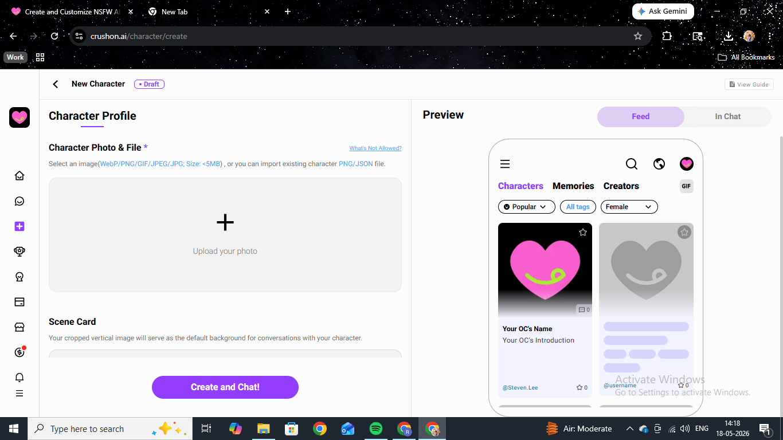Toggle the GIF badge in preview

[687, 186]
